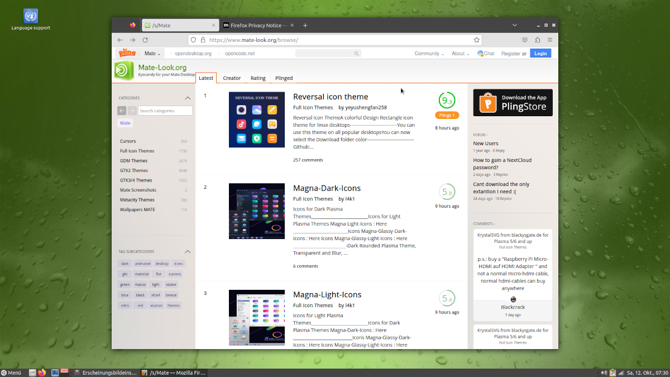Click the Register link
Screen dimensions: 670x377
point(511,54)
